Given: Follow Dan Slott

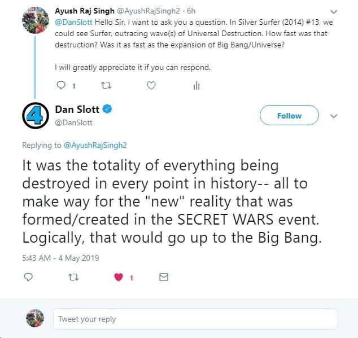Looking at the screenshot, I should 289,116.
